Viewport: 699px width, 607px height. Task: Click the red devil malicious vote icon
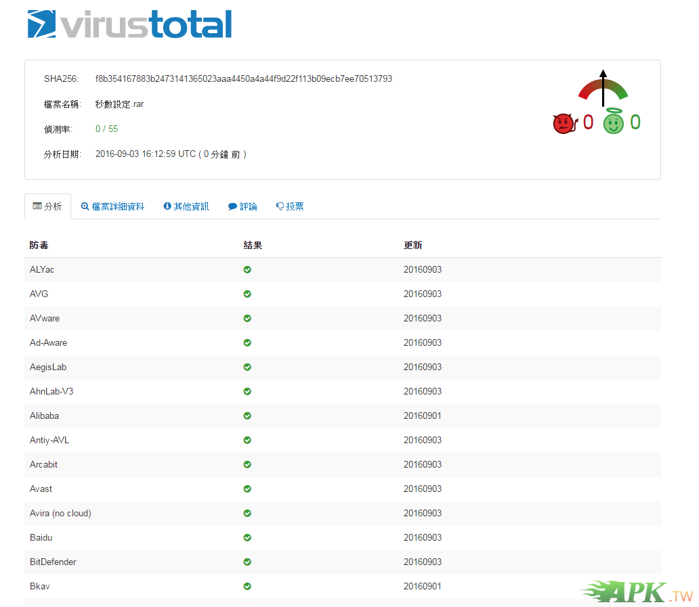pos(565,123)
